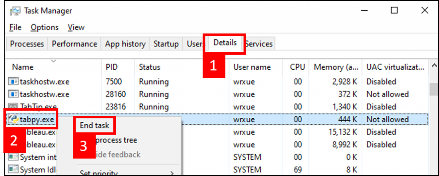Viewport: 439px width, 176px height.
Task: Click the System Idle process icon
Action: (x=13, y=170)
